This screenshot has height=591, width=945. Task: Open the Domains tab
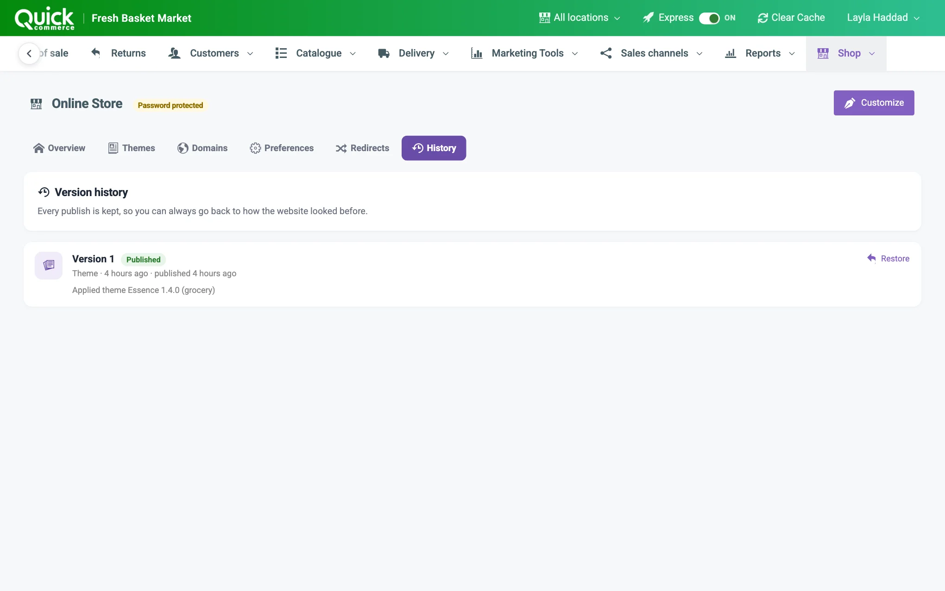(x=202, y=148)
